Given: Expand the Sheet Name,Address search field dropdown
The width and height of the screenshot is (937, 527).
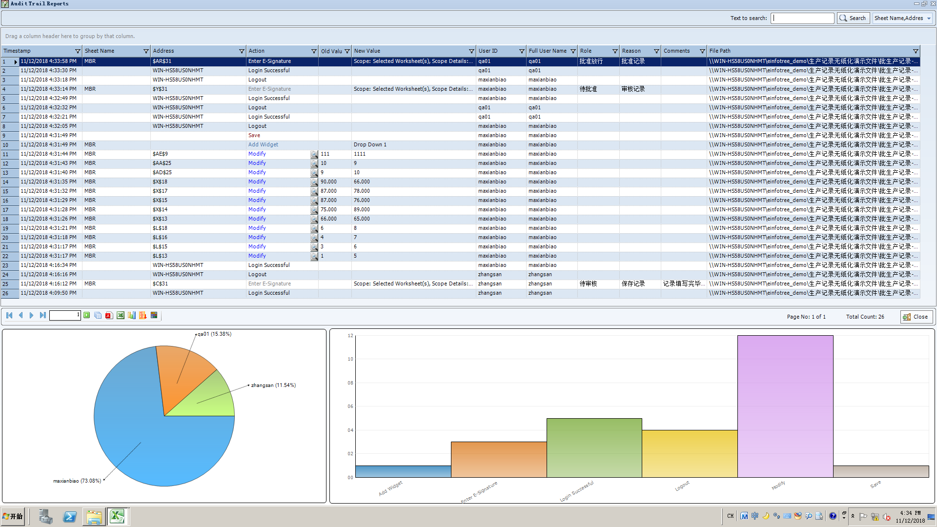Looking at the screenshot, I should (929, 19).
